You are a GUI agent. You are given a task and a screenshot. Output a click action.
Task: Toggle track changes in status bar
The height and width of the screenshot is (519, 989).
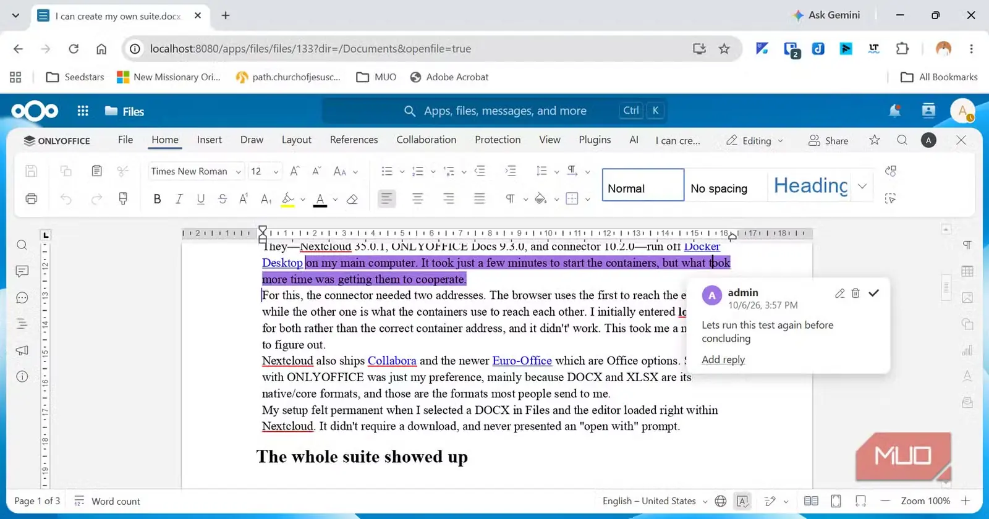point(770,501)
